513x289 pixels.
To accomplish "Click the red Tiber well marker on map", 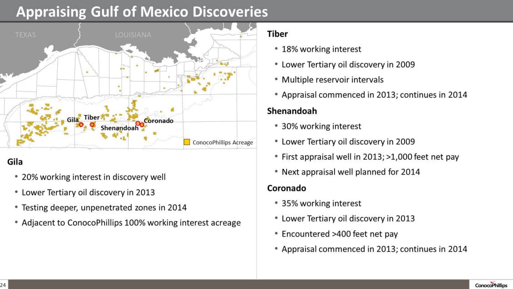I will coord(92,125).
